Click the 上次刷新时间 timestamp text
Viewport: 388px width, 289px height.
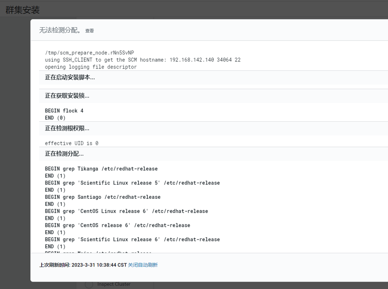(x=83, y=265)
